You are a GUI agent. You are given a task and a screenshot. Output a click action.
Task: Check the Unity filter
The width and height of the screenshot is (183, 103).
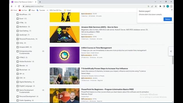pos(18,43)
